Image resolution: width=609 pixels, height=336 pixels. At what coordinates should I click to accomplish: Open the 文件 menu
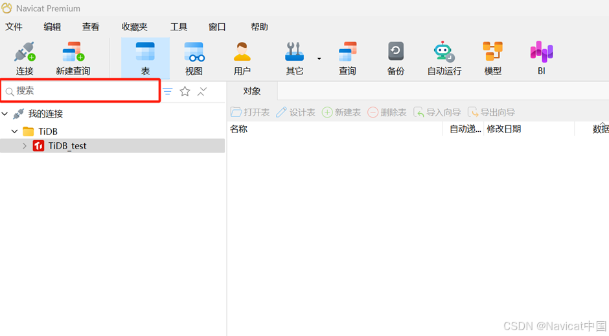(x=14, y=26)
